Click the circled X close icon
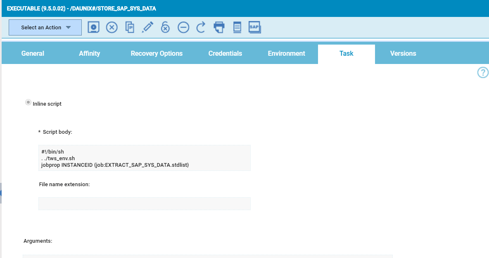Image resolution: width=489 pixels, height=258 pixels. point(112,28)
